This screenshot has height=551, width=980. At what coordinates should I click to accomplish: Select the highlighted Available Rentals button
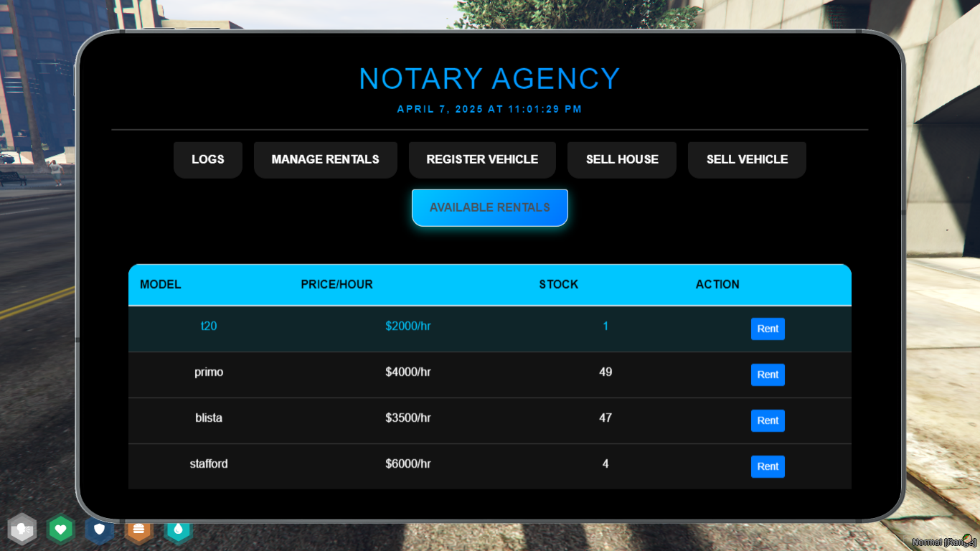click(490, 207)
